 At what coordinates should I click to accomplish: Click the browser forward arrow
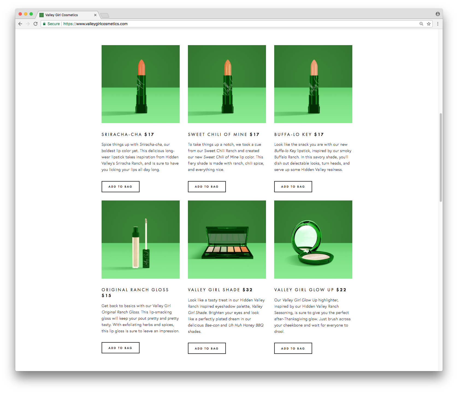pyautogui.click(x=28, y=24)
